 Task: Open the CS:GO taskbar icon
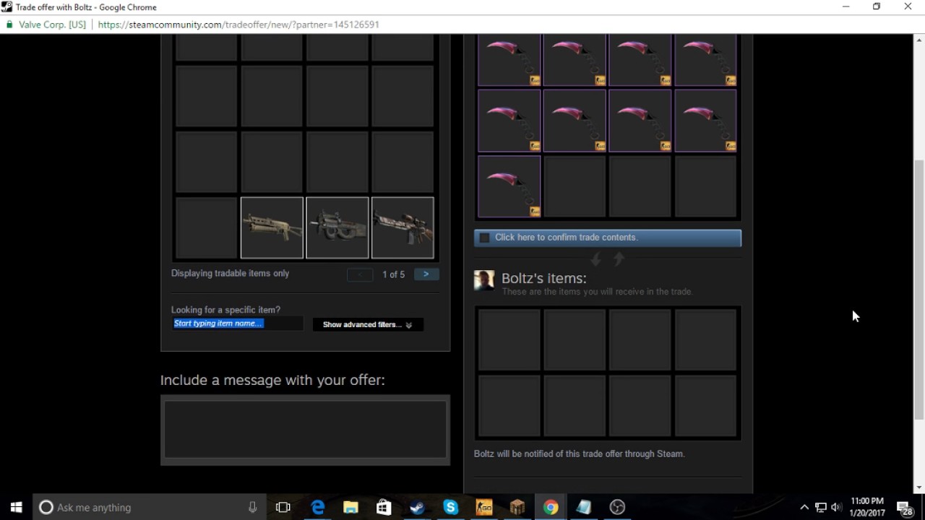point(484,507)
